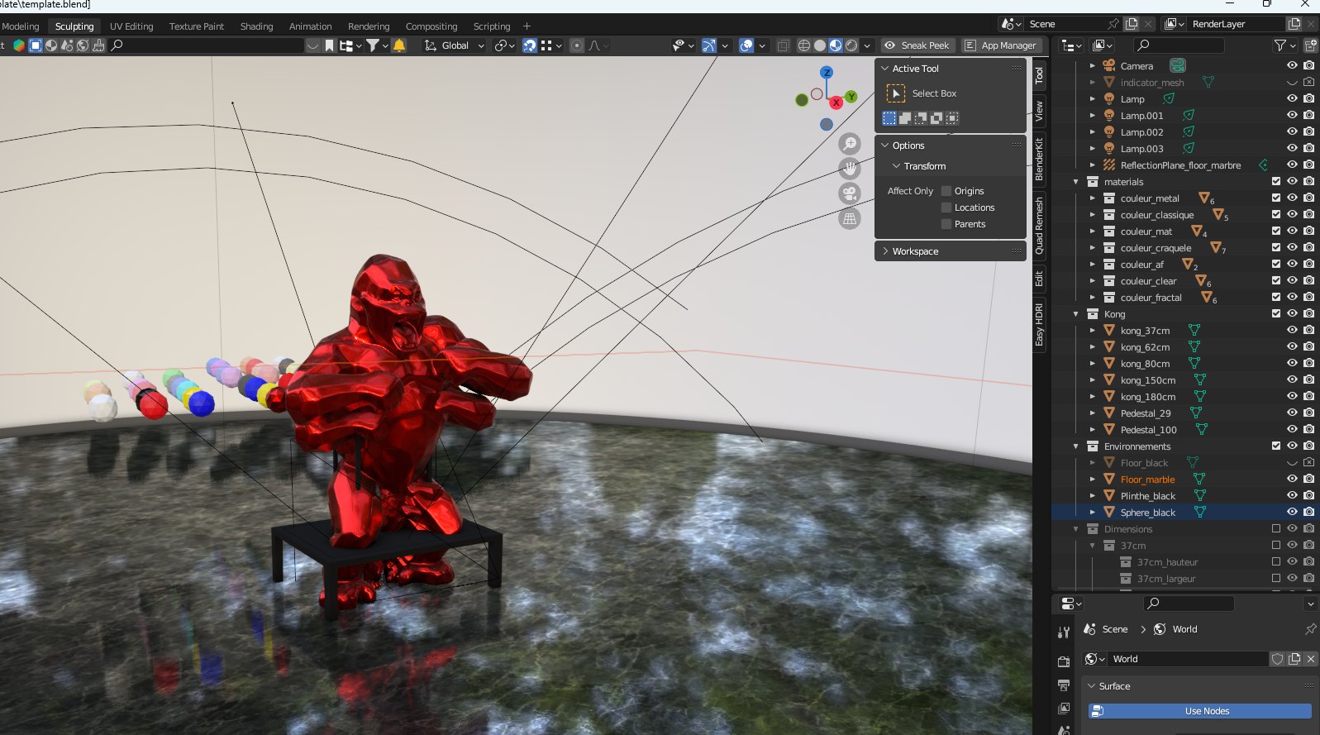
Task: Collapse the Kong collection
Action: 1076,314
